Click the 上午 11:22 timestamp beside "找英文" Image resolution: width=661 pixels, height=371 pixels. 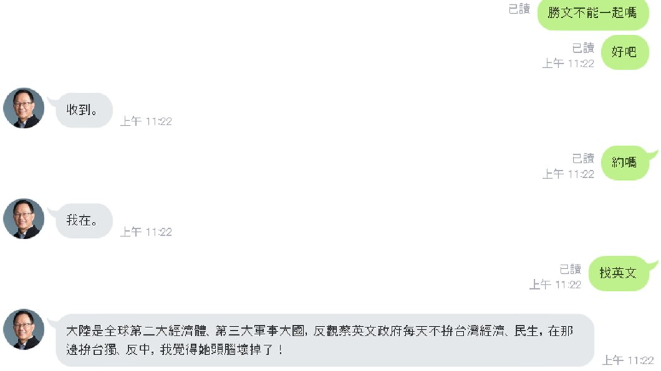click(555, 284)
